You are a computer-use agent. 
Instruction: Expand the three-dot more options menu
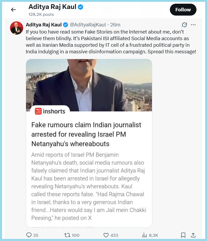pos(193,25)
